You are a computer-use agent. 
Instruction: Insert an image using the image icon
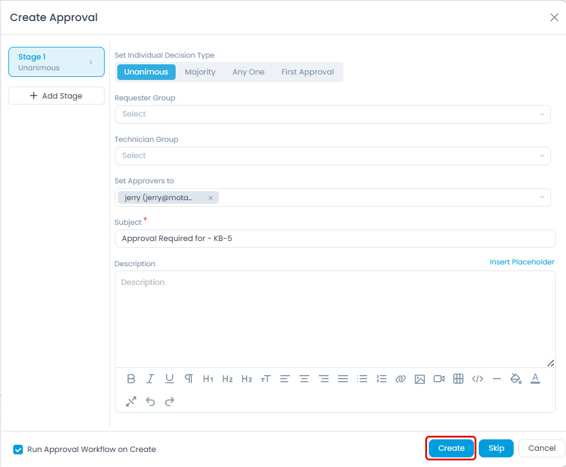420,379
